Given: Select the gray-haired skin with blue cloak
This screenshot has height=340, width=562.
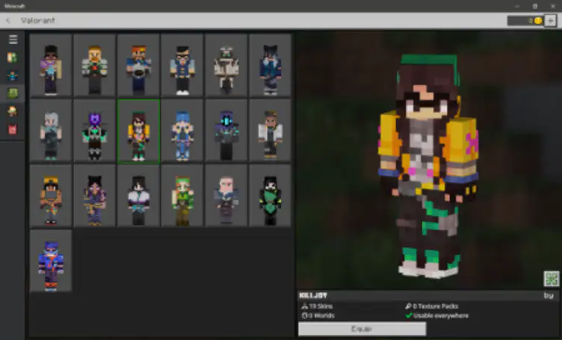Looking at the screenshot, I should pyautogui.click(x=226, y=197).
